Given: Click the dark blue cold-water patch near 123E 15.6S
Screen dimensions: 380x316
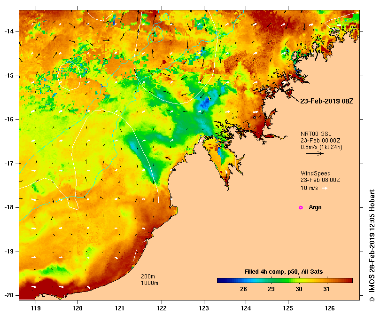Looking at the screenshot, I should 205,103.
